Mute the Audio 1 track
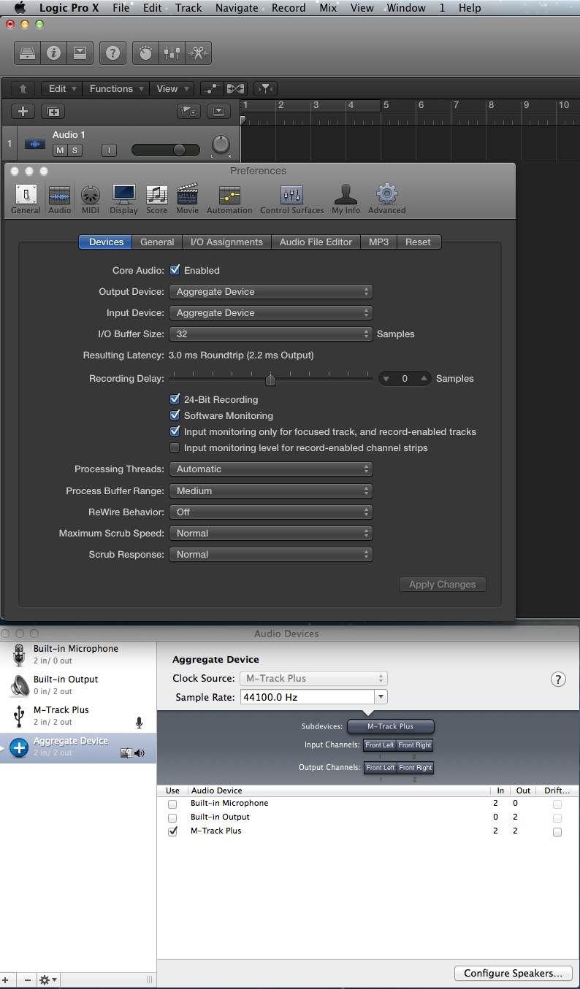 pyautogui.click(x=60, y=150)
